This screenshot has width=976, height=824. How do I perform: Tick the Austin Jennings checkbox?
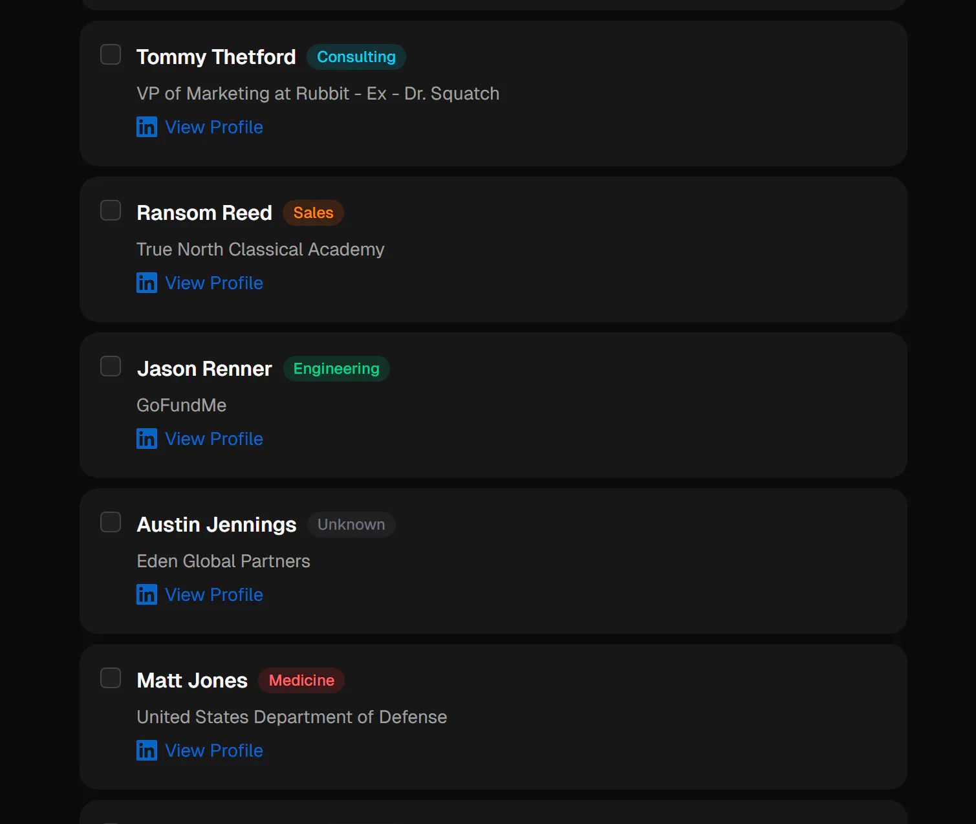click(x=111, y=522)
